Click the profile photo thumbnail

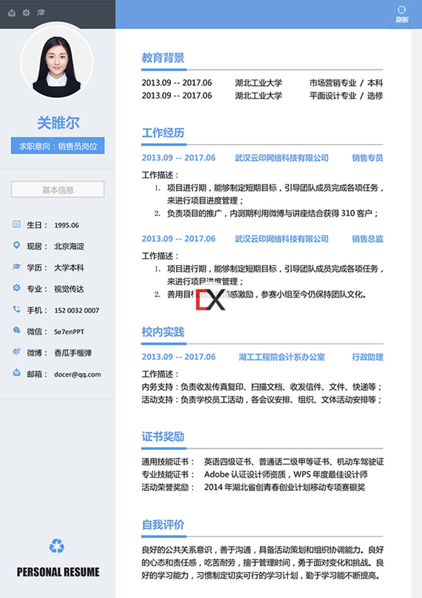(57, 62)
